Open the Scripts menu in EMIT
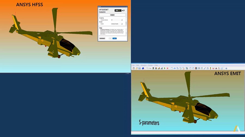Image resolution: width=245 pixels, height=137 pixels. click(151, 65)
